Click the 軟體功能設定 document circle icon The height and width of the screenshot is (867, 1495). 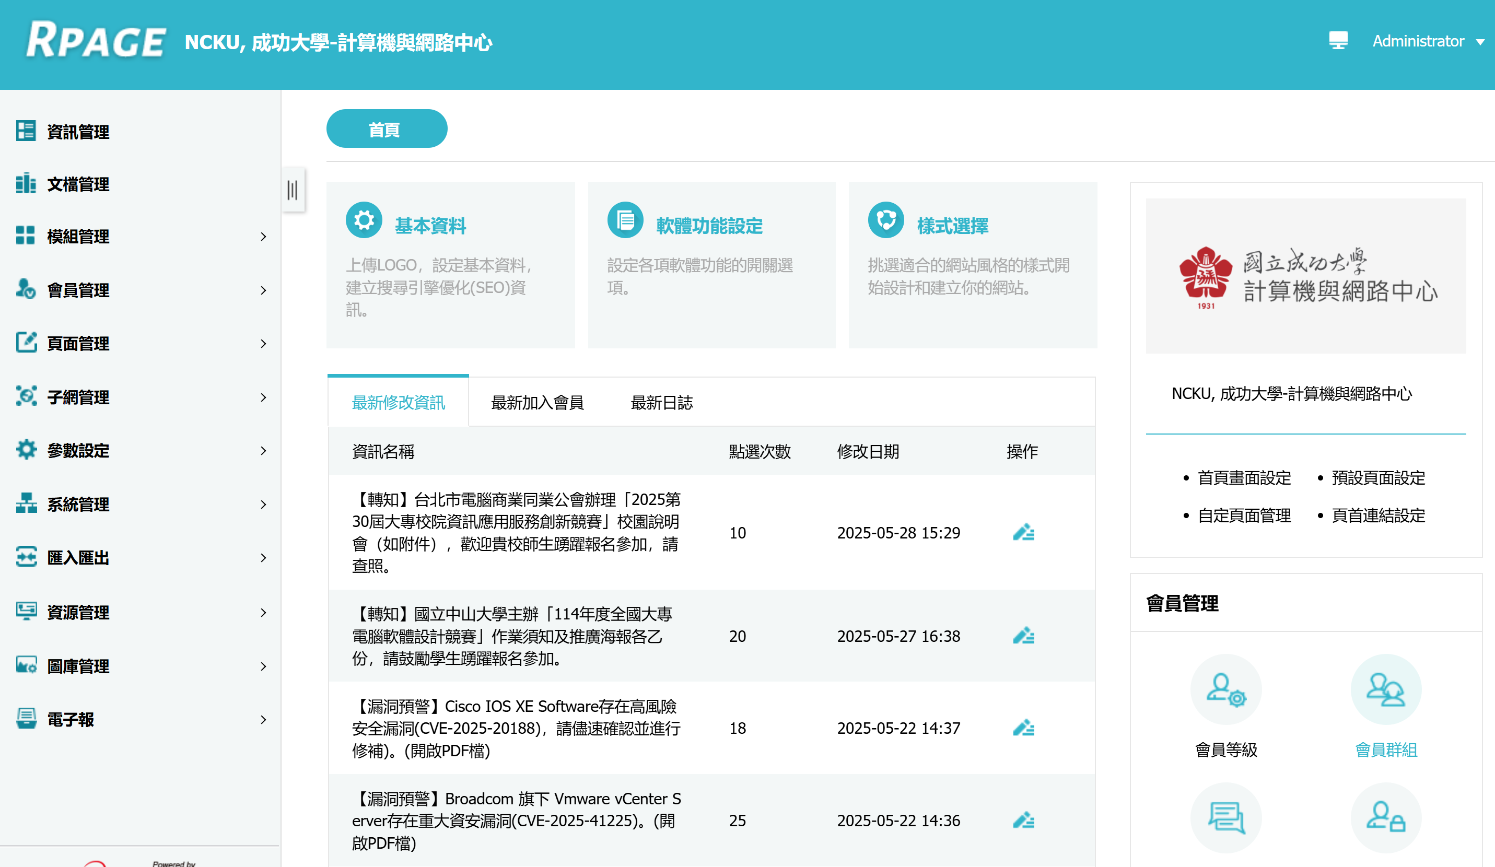pos(625,220)
